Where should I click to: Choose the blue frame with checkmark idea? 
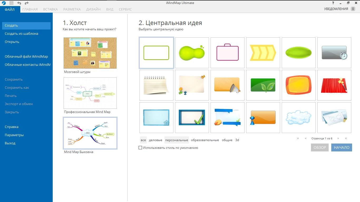tap(192, 117)
